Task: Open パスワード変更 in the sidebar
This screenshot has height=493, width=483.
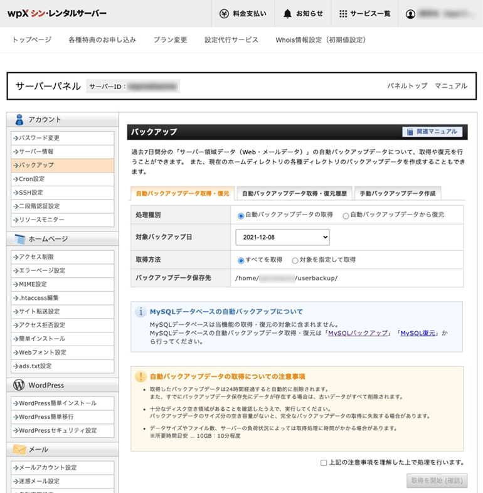Action: tap(62, 138)
